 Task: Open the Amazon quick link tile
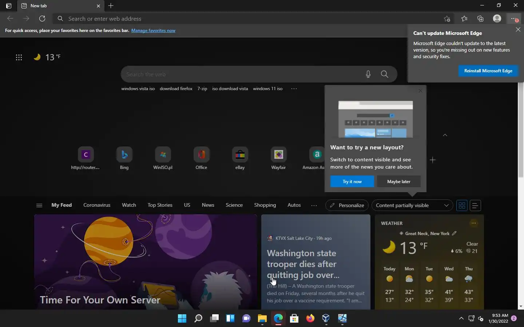click(314, 158)
